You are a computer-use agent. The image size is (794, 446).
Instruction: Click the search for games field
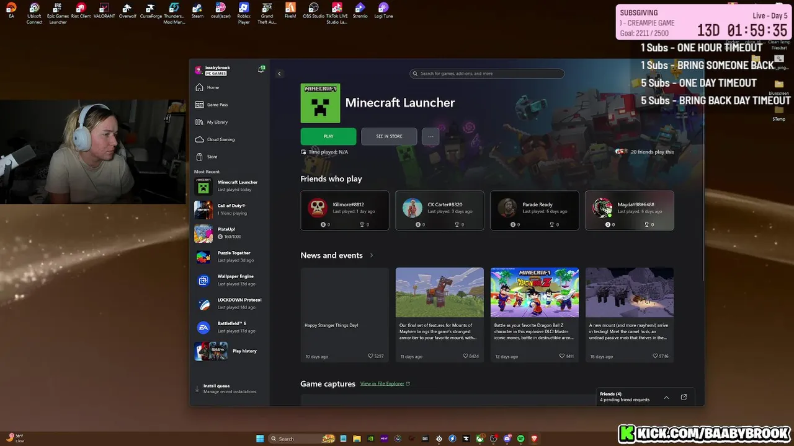(487, 74)
